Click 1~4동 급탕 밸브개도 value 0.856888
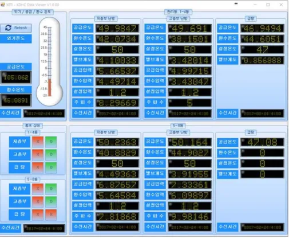This screenshot has height=238, width=289. pos(262,60)
